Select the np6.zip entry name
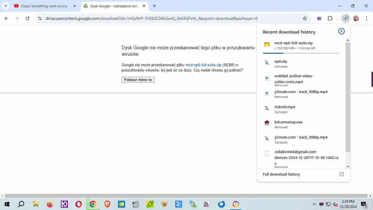Image resolution: width=373 pixels, height=210 pixels. point(281,61)
